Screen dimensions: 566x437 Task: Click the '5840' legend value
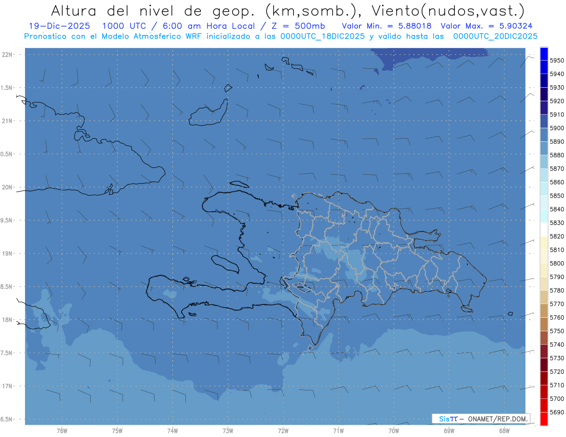557,209
